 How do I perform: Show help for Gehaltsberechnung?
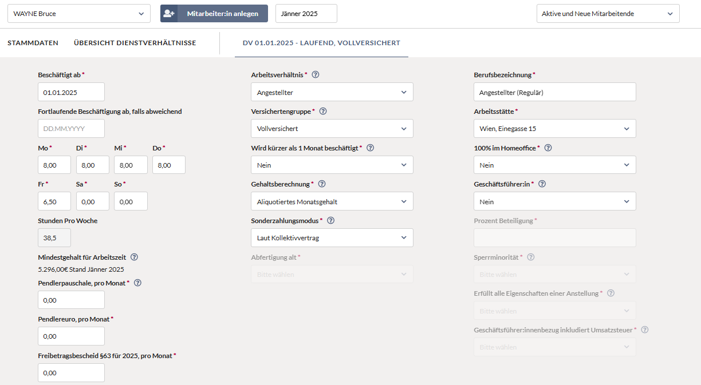tap(322, 184)
